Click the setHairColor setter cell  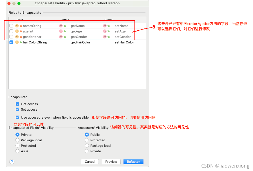tap(124, 42)
